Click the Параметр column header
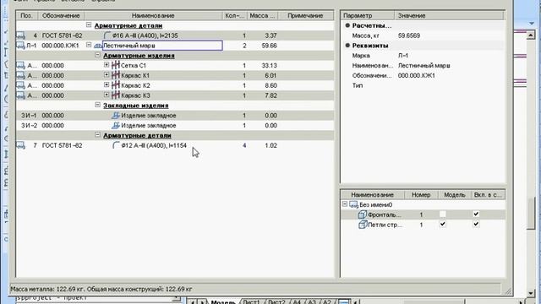The image size is (541, 304). click(x=368, y=15)
